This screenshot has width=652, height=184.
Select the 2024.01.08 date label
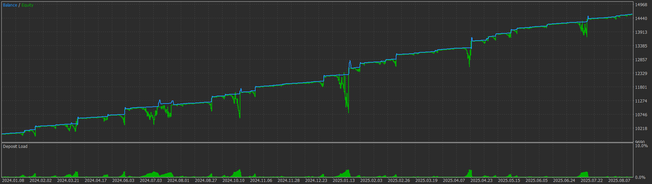[x=13, y=181]
